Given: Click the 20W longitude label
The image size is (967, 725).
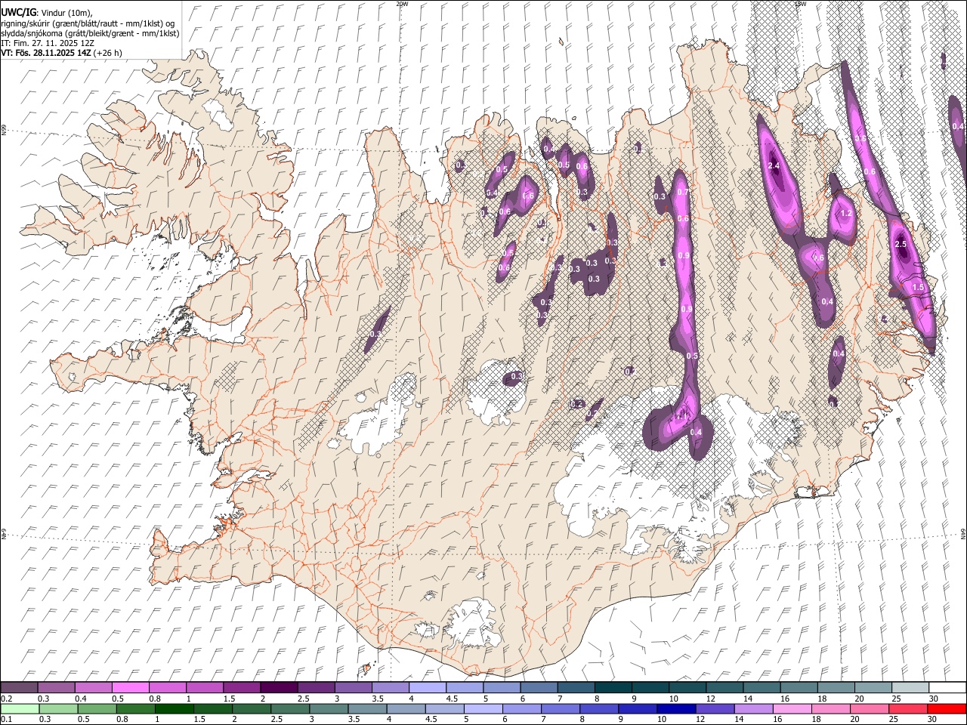Looking at the screenshot, I should tap(402, 4).
